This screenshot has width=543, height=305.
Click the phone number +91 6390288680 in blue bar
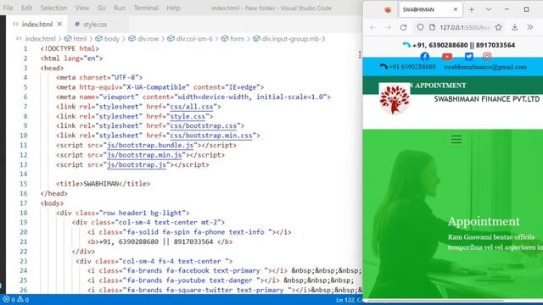point(412,67)
